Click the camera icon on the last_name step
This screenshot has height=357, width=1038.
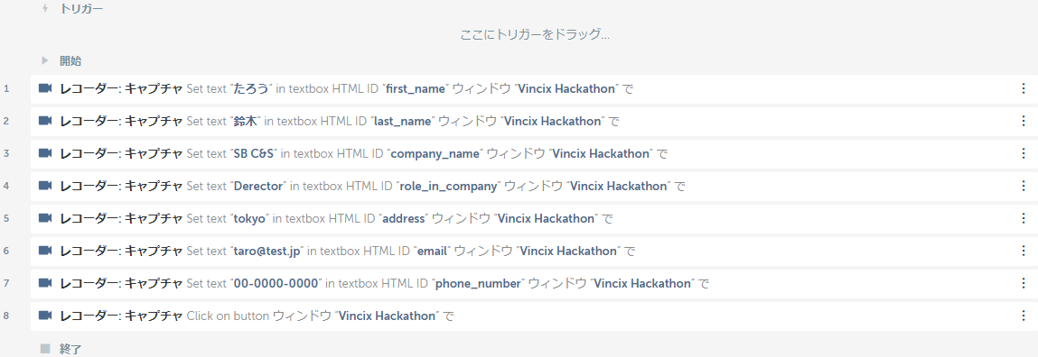(x=45, y=121)
